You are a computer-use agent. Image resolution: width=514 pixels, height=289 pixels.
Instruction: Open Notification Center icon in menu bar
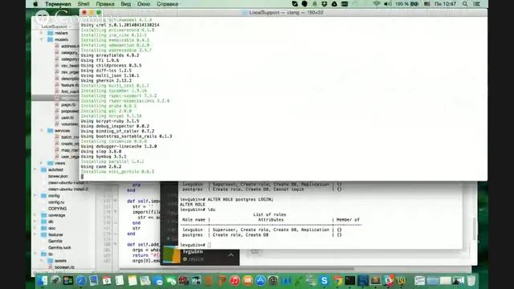click(476, 4)
